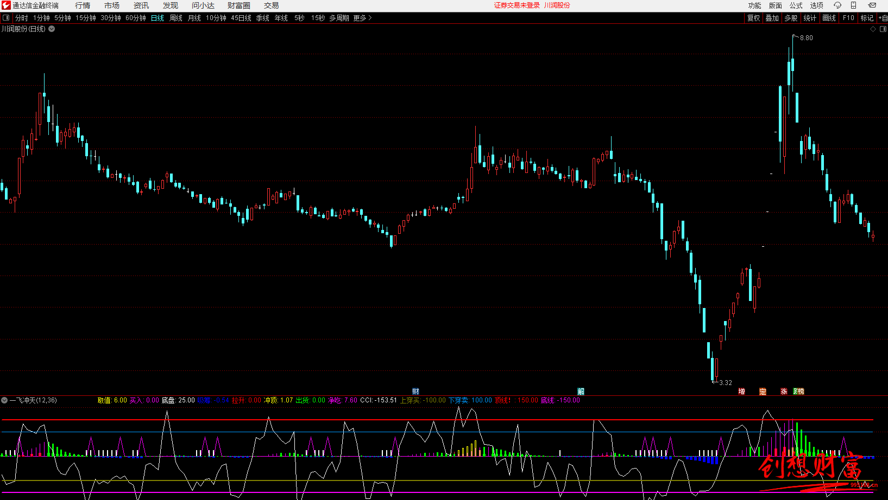Click the 画线 drawing button

click(829, 18)
